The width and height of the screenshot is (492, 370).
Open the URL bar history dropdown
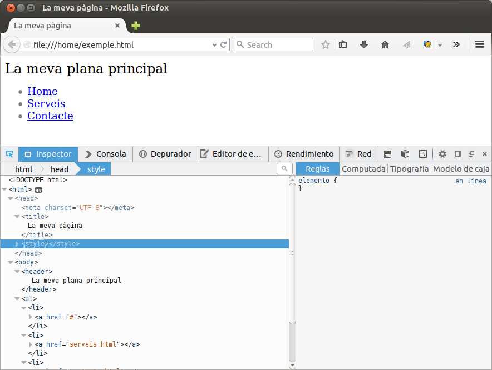click(214, 45)
